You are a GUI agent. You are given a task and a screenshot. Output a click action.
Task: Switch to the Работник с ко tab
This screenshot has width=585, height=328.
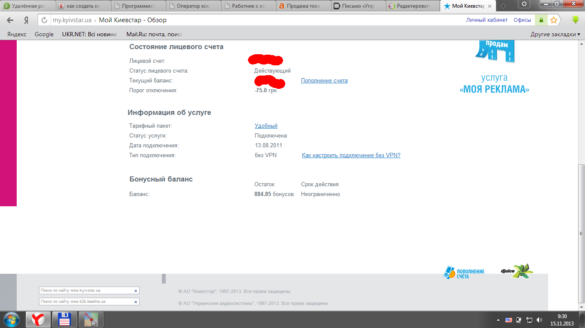(x=249, y=6)
